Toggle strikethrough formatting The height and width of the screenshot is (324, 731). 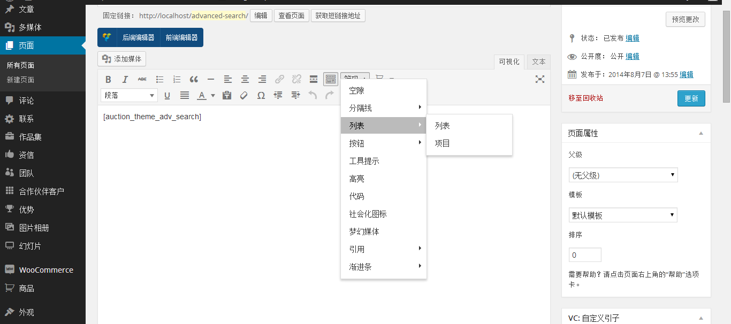(x=142, y=80)
